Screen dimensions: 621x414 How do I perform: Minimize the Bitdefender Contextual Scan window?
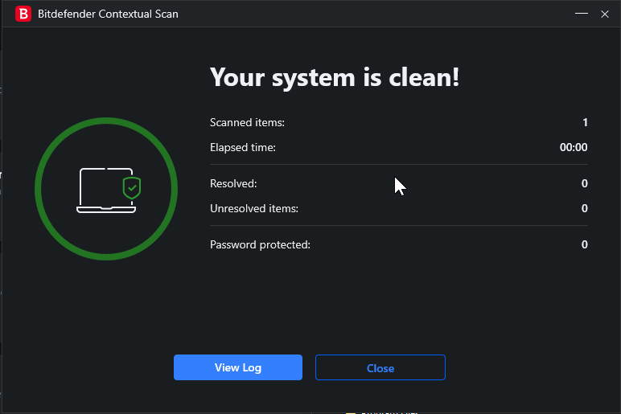582,14
